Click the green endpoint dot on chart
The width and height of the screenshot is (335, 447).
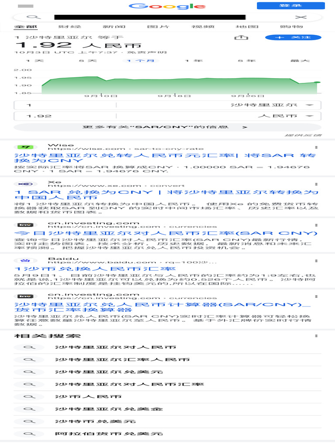[x=317, y=82]
